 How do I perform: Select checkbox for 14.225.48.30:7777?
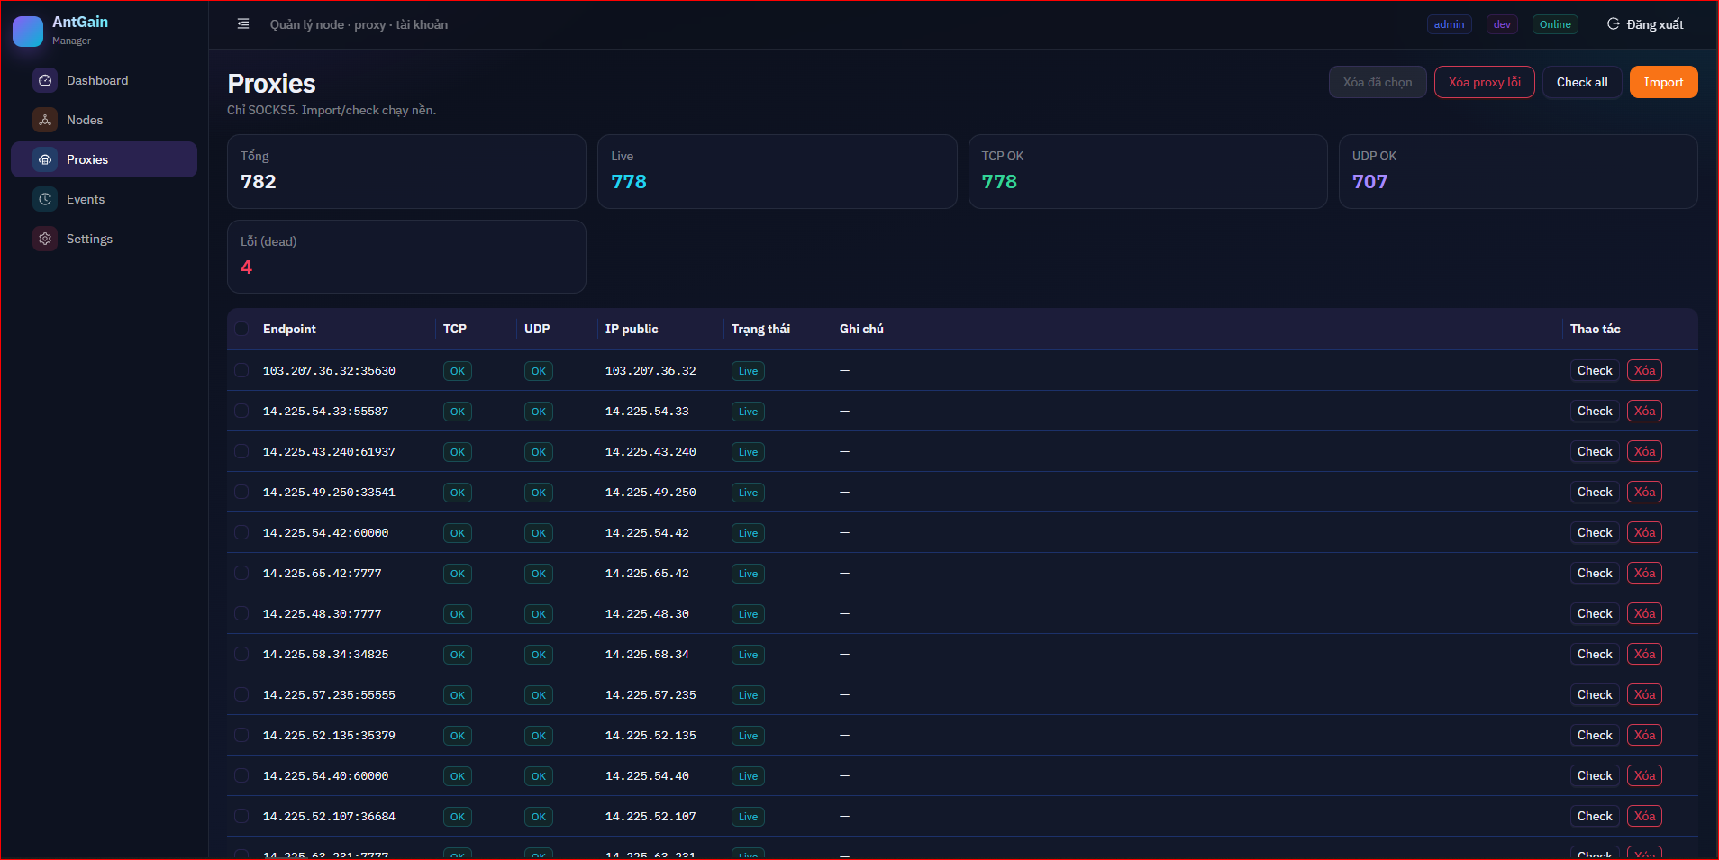(x=241, y=613)
